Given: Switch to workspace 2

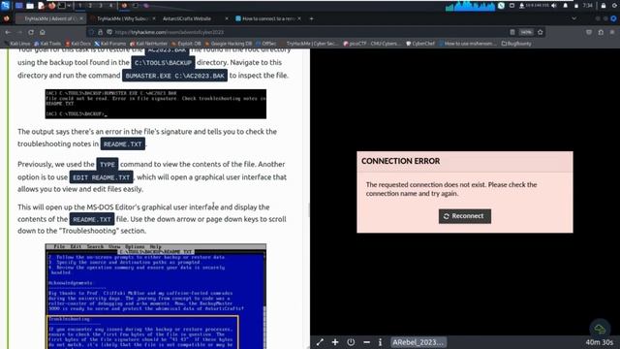Looking at the screenshot, I should 90,6.
